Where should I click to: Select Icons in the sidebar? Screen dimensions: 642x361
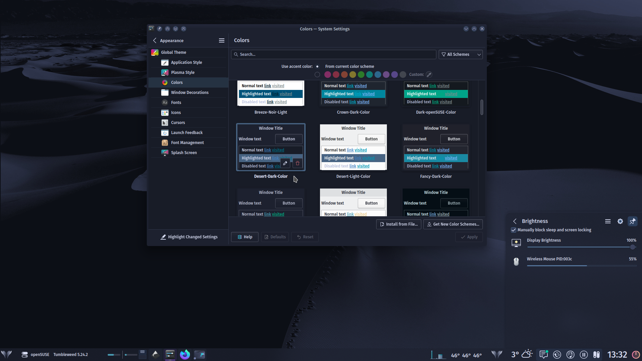click(x=188, y=113)
